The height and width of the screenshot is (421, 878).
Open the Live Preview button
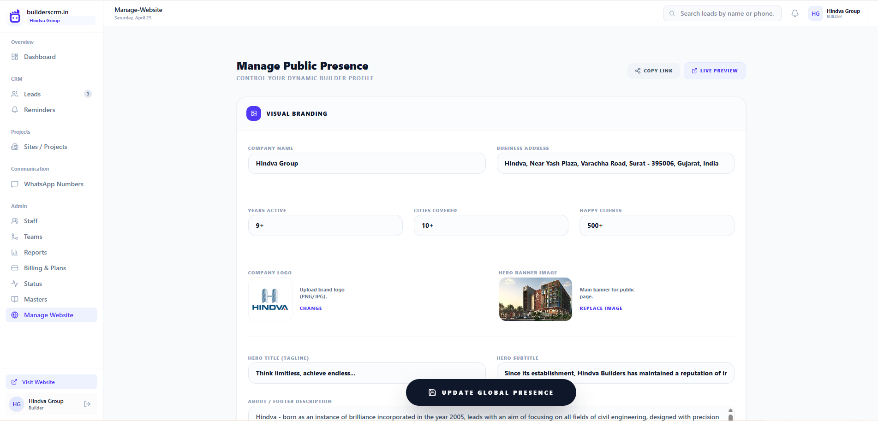[x=714, y=71]
